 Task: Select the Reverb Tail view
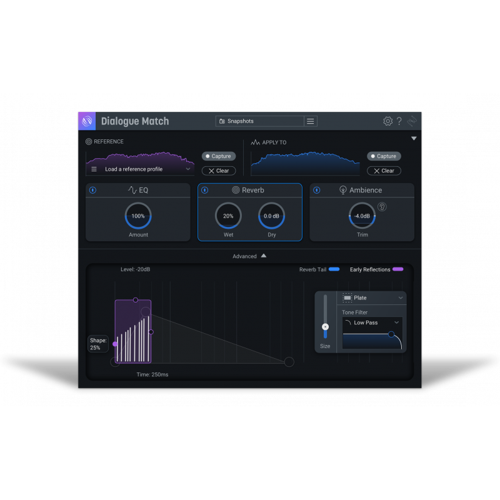pyautogui.click(x=319, y=269)
